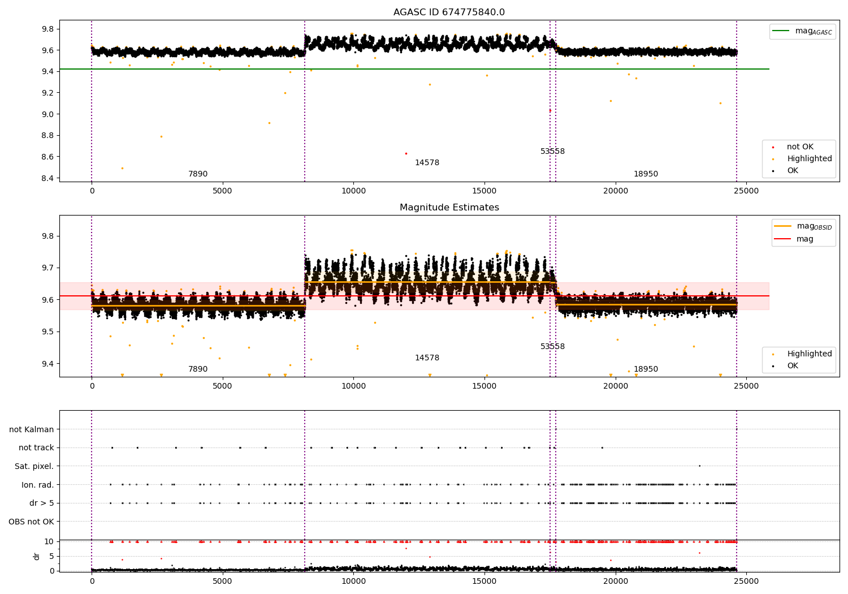Click the "Ion. rad." row label
The height and width of the screenshot is (594, 848).
tap(38, 485)
